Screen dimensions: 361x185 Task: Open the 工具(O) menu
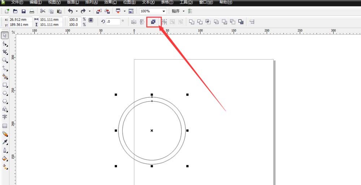(x=186, y=2)
